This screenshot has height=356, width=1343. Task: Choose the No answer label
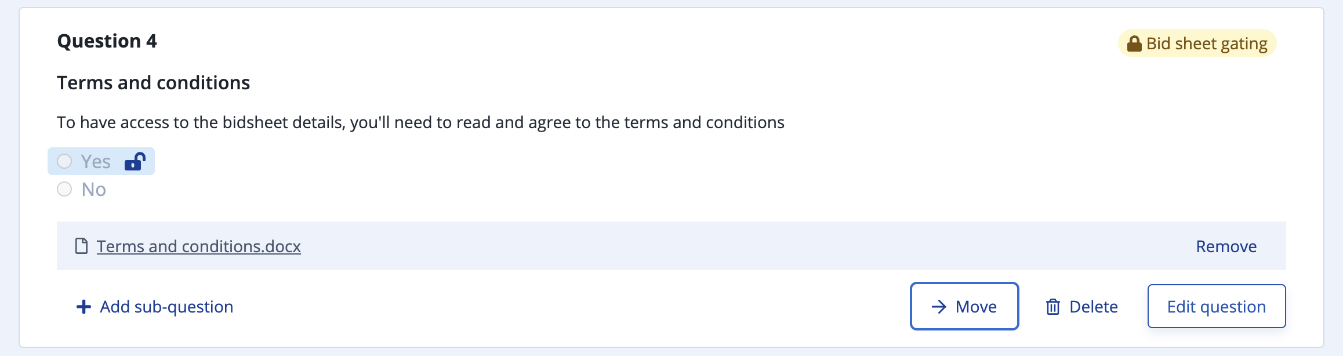[x=94, y=190]
